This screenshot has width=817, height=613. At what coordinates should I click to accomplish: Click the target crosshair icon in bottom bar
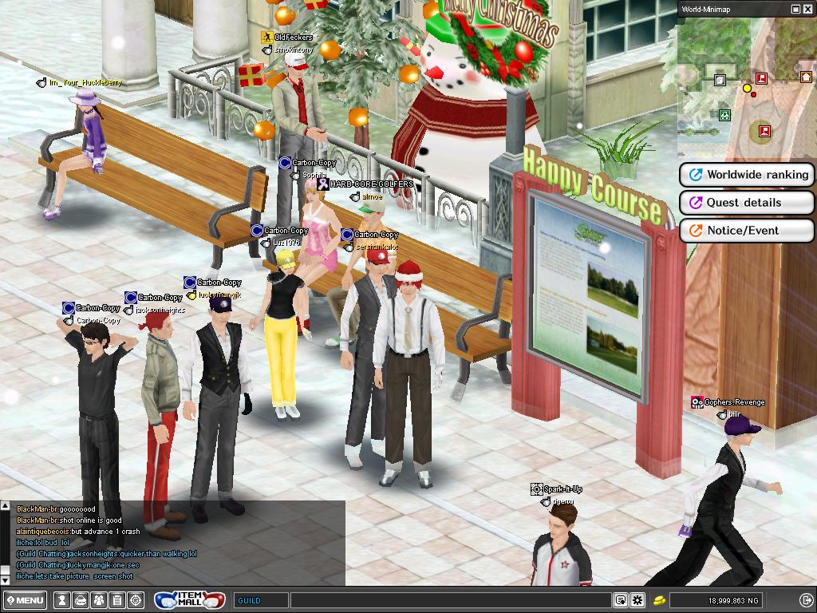click(x=136, y=600)
